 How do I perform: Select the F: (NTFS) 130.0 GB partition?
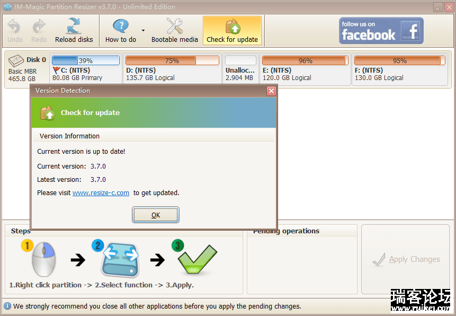pyautogui.click(x=399, y=69)
